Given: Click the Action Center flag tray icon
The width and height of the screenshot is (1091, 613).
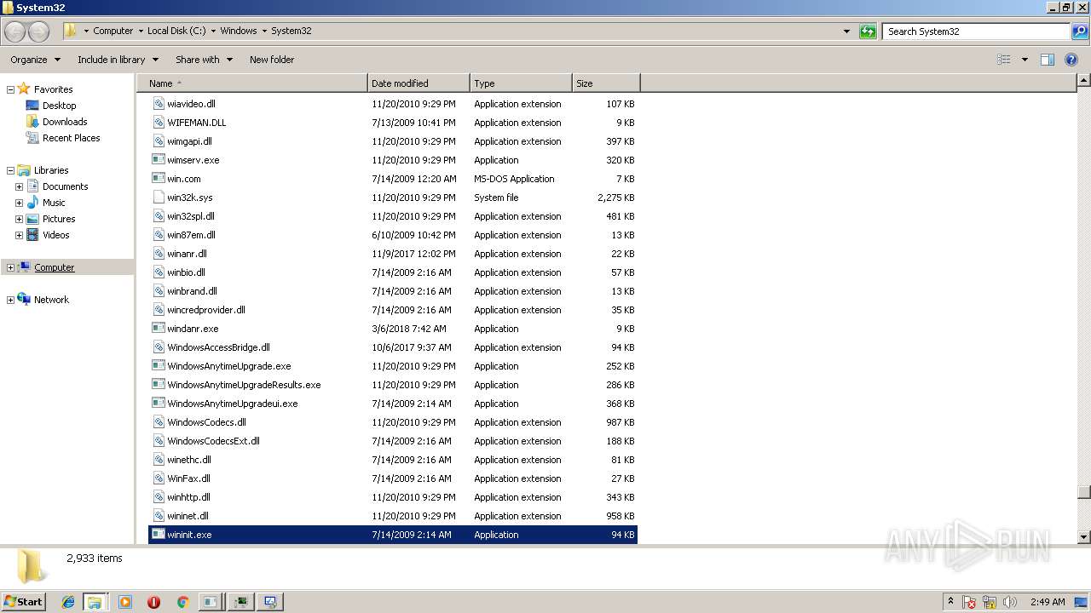Looking at the screenshot, I should pyautogui.click(x=969, y=602).
